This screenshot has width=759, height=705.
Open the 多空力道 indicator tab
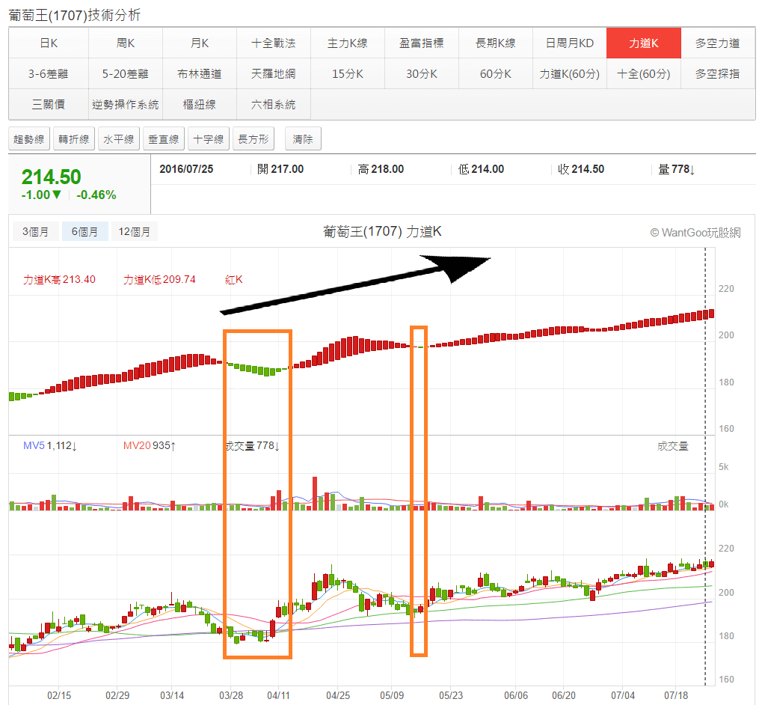[x=718, y=43]
